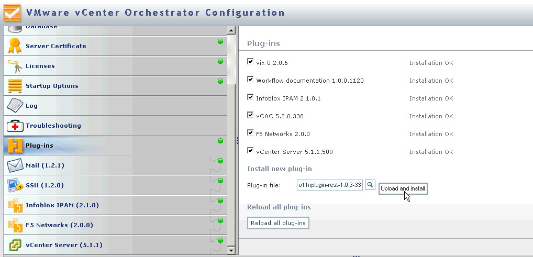Click the Mail envelope icon
Viewport: 533px width, 257px height.
point(15,165)
